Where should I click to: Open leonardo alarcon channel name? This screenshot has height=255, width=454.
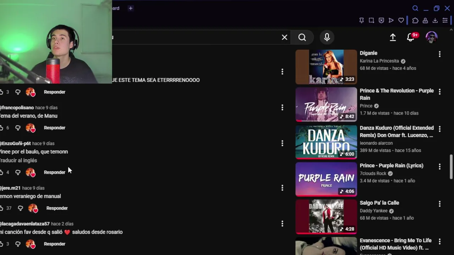376,143
